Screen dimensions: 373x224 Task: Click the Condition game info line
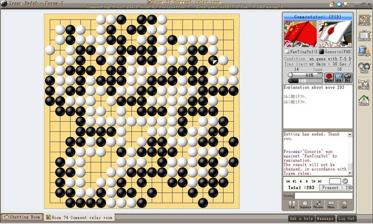point(318,59)
